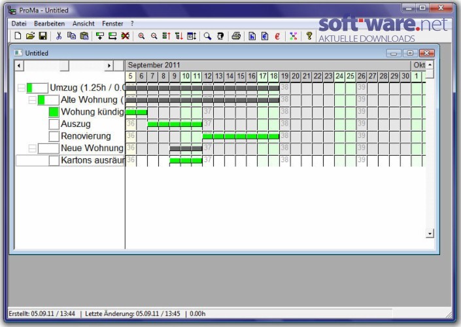
Task: Open the Fenster menu
Action: pyautogui.click(x=112, y=24)
